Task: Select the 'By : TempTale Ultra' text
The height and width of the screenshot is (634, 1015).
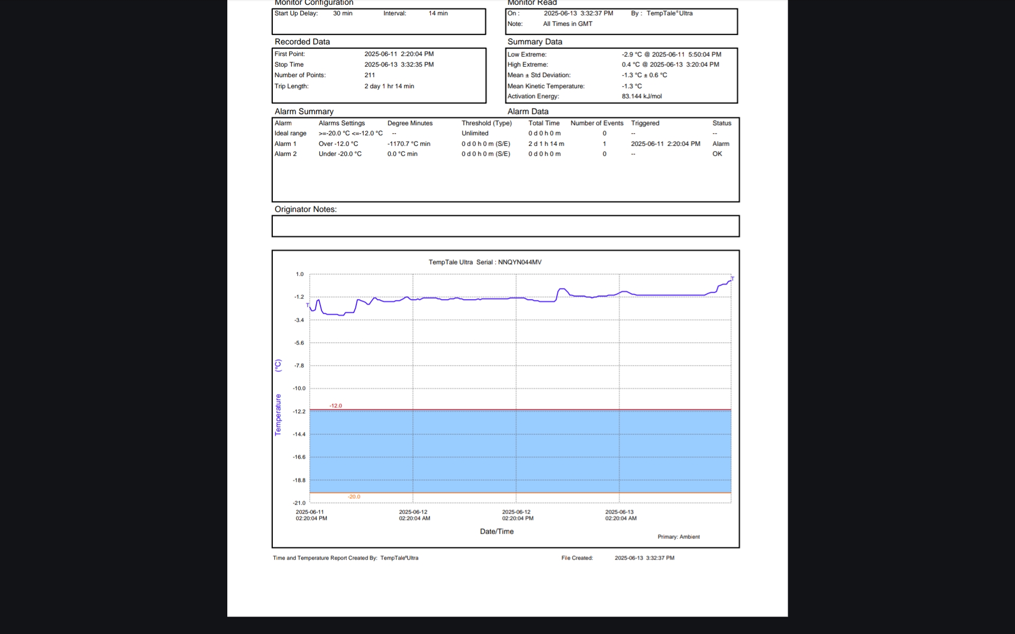Action: tap(661, 13)
